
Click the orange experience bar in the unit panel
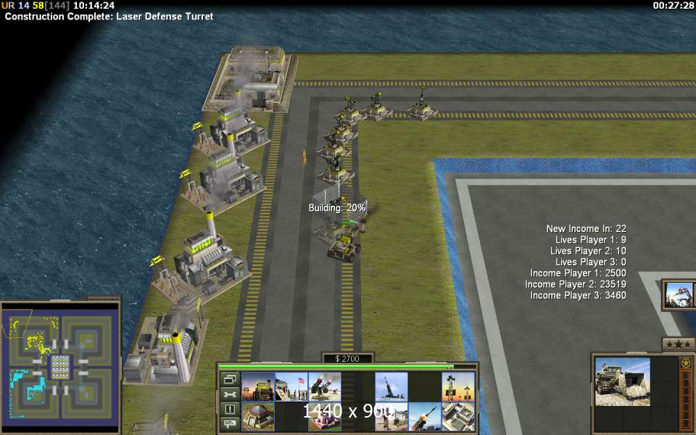pos(686,399)
